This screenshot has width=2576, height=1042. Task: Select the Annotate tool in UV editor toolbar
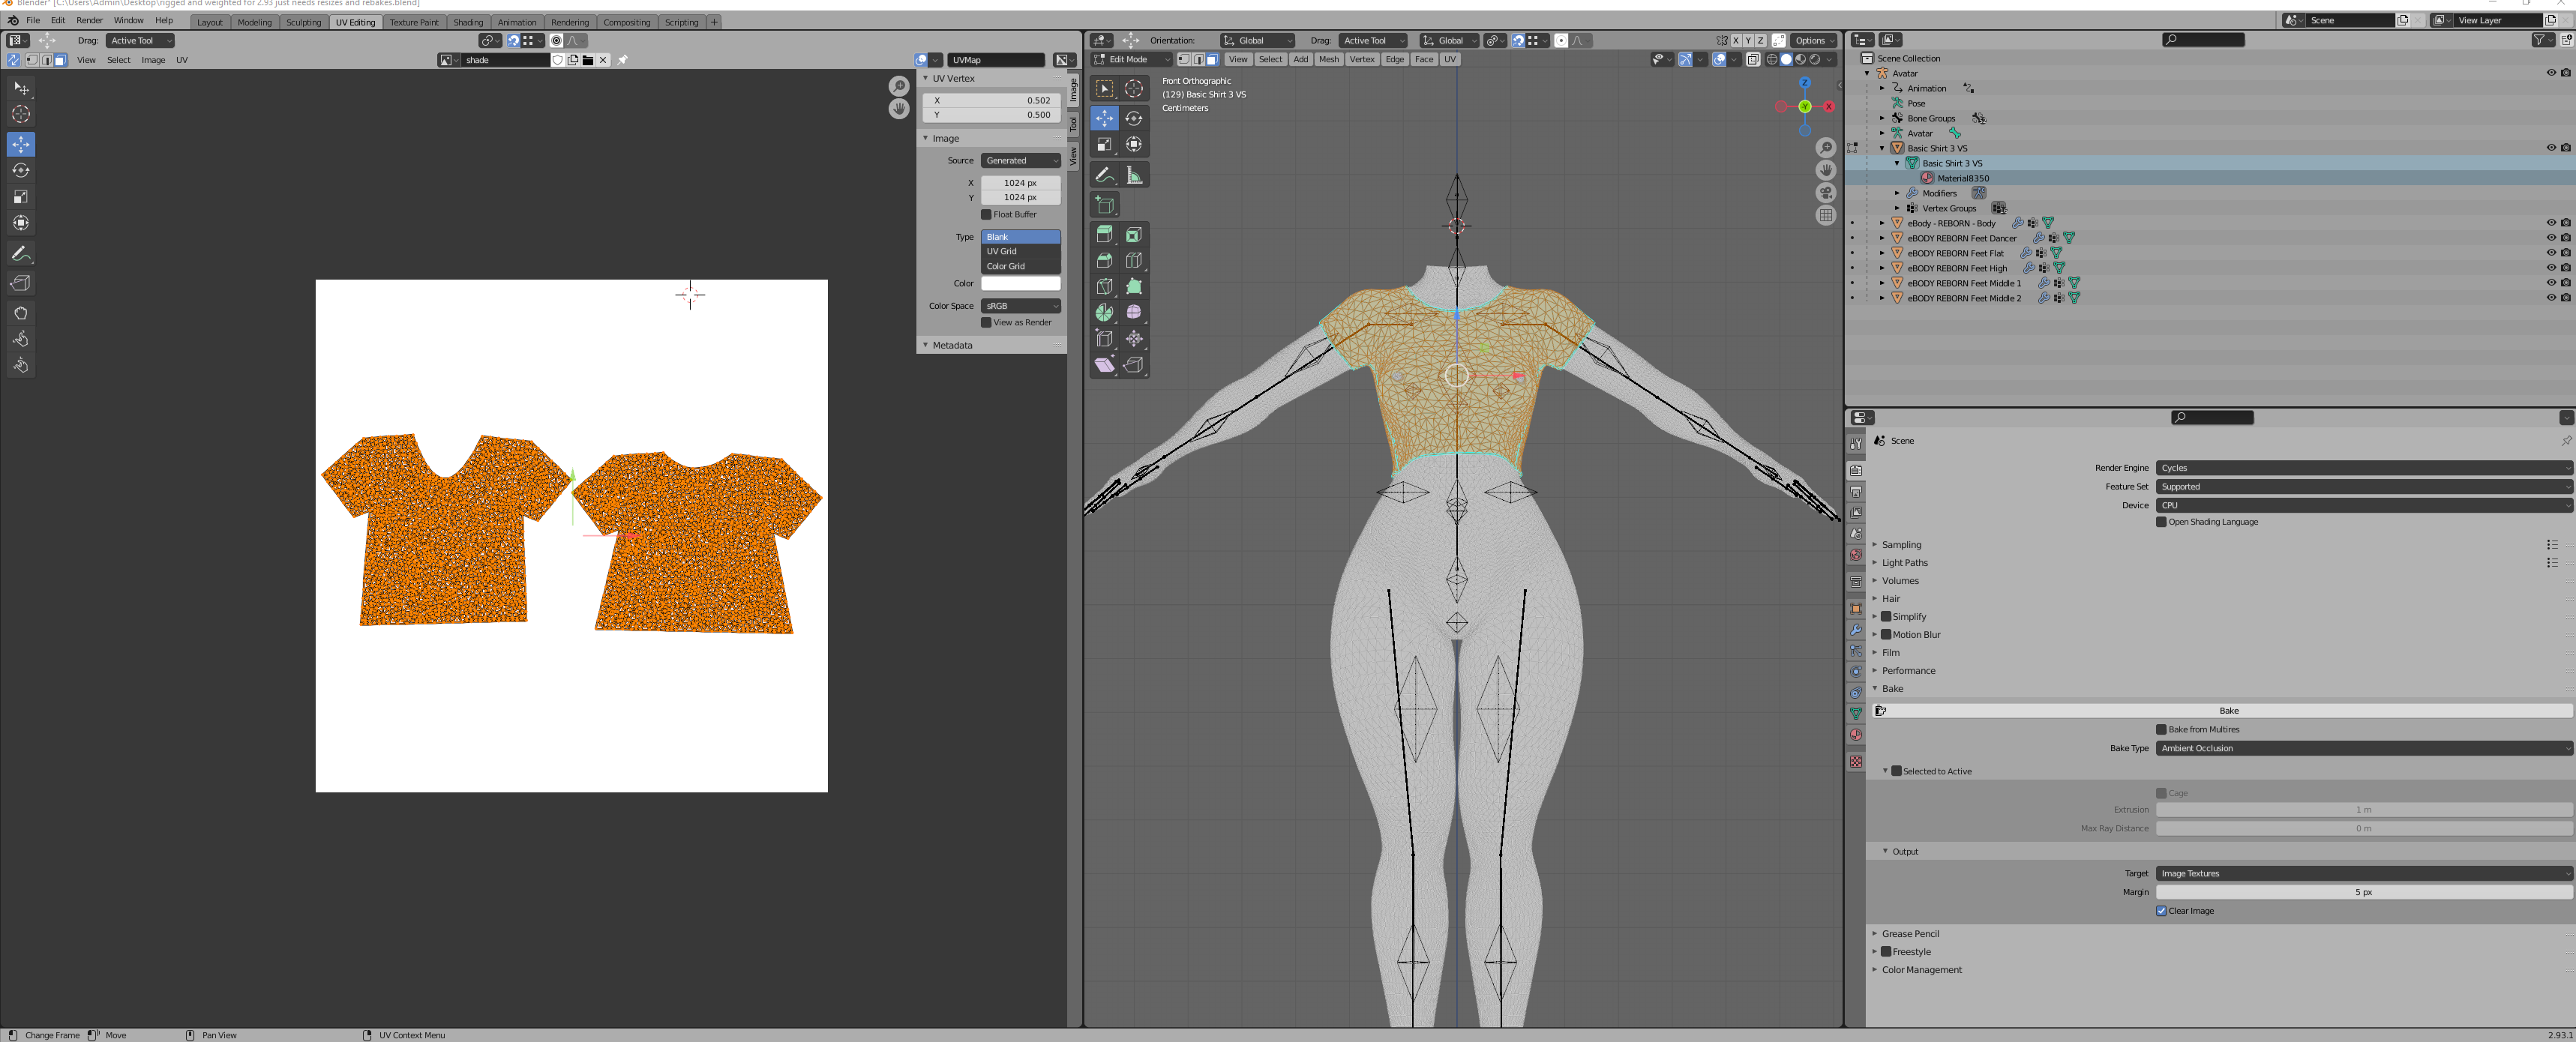coord(21,254)
